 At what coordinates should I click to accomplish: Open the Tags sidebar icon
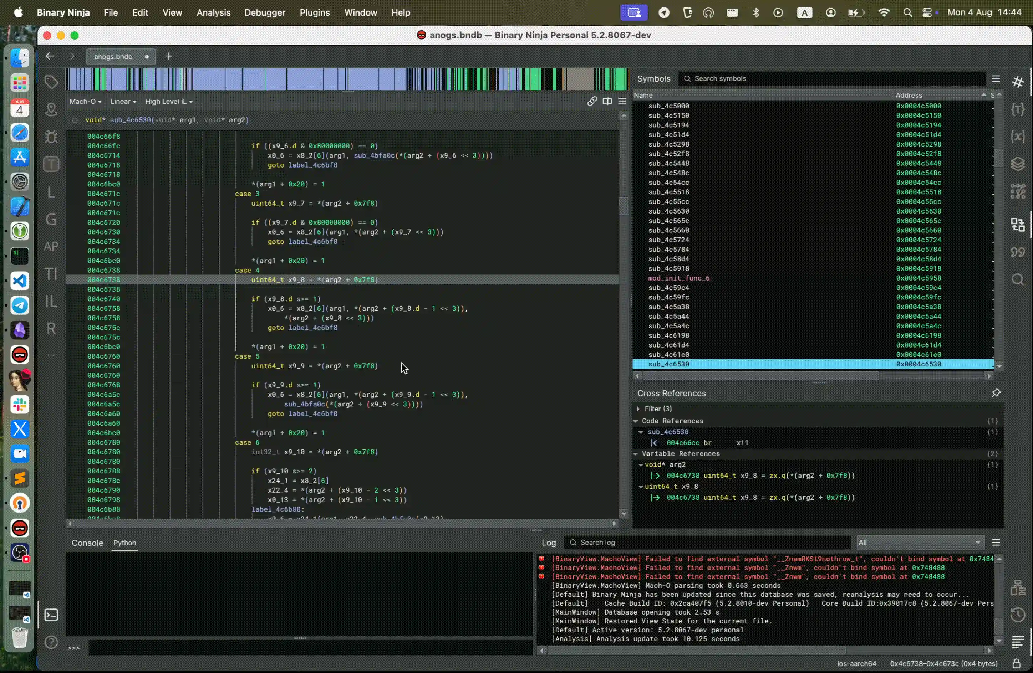[51, 82]
